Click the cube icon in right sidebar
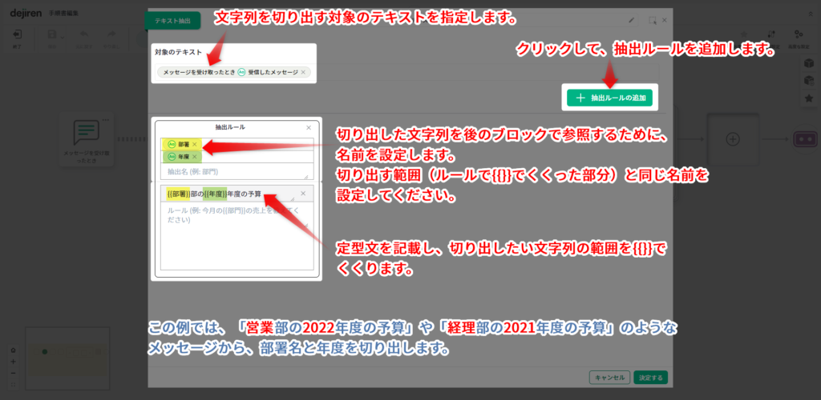821x400 pixels. (x=808, y=63)
